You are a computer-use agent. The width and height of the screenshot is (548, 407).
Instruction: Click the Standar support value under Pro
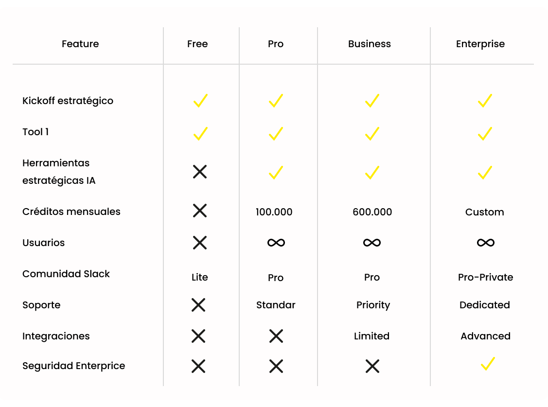[276, 305]
